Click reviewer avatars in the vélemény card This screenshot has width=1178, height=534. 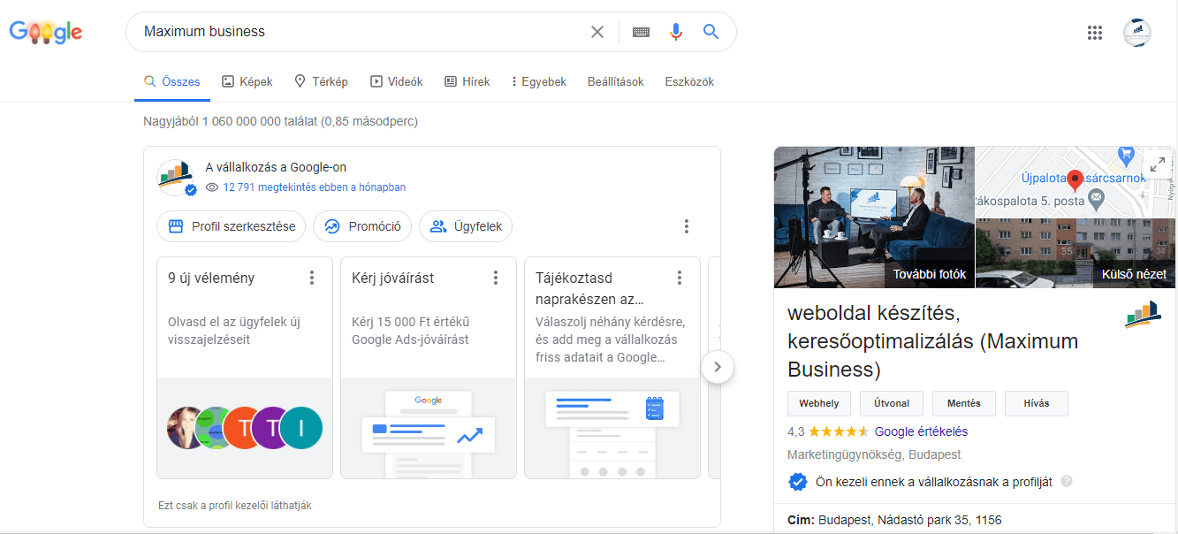(x=245, y=428)
